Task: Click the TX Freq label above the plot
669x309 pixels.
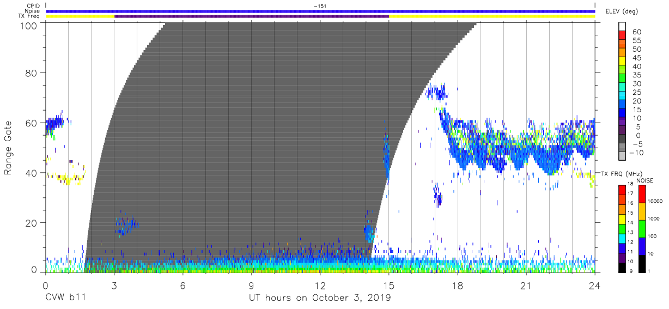Action: tap(30, 16)
